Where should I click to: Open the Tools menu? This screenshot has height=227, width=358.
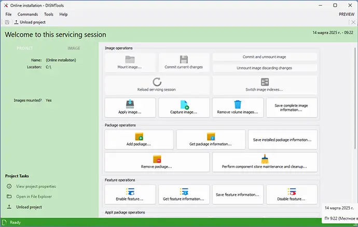[x=49, y=14]
